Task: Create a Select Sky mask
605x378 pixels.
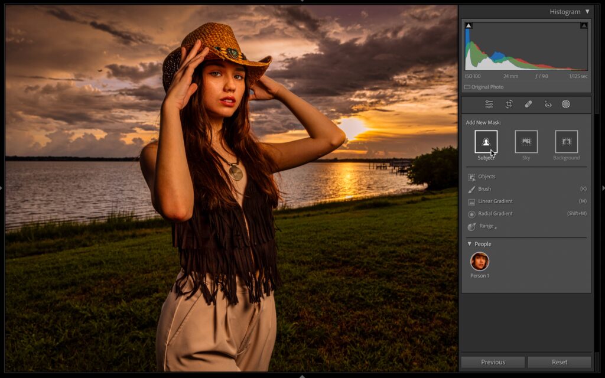Action: pos(526,142)
